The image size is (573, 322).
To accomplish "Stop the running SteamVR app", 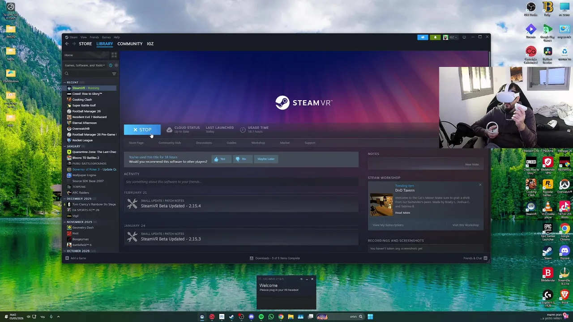I will click(142, 130).
